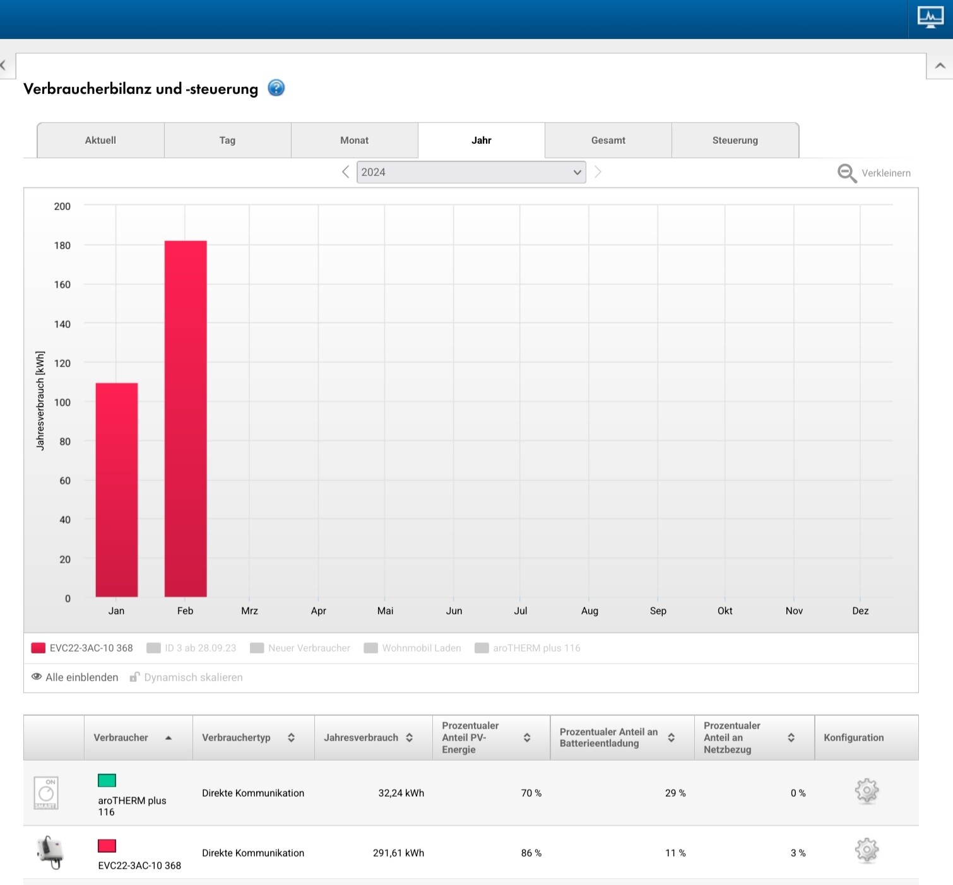This screenshot has height=885, width=953.
Task: Click the February bar in chart
Action: 186,418
